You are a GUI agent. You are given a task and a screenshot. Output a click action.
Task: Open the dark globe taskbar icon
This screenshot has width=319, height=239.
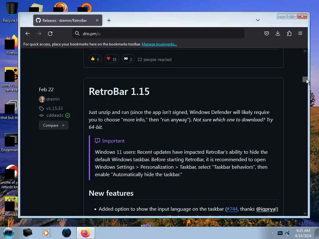66,233
